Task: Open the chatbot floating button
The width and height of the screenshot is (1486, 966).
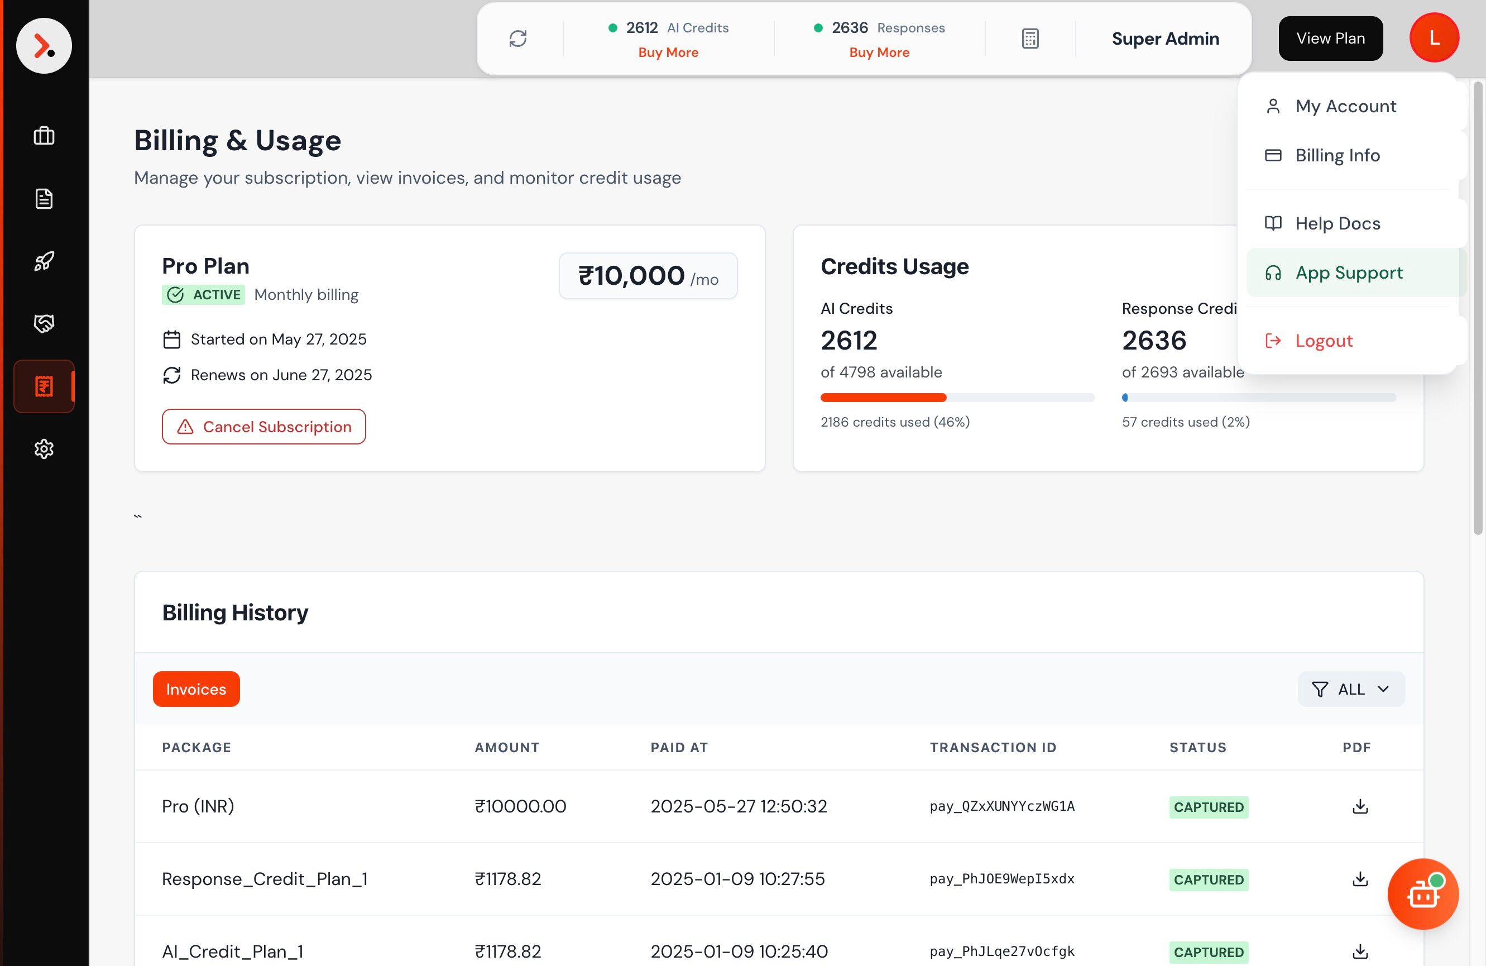Action: coord(1422,893)
